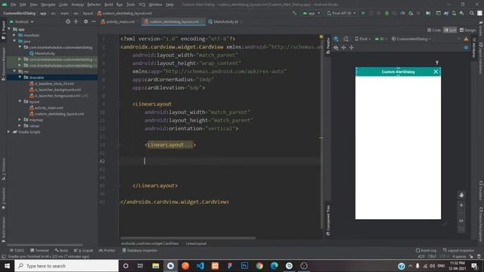Screen dimensions: 484x272
Task: Select custom_alertdialog_layout.xml in project tree
Action: tap(59, 114)
